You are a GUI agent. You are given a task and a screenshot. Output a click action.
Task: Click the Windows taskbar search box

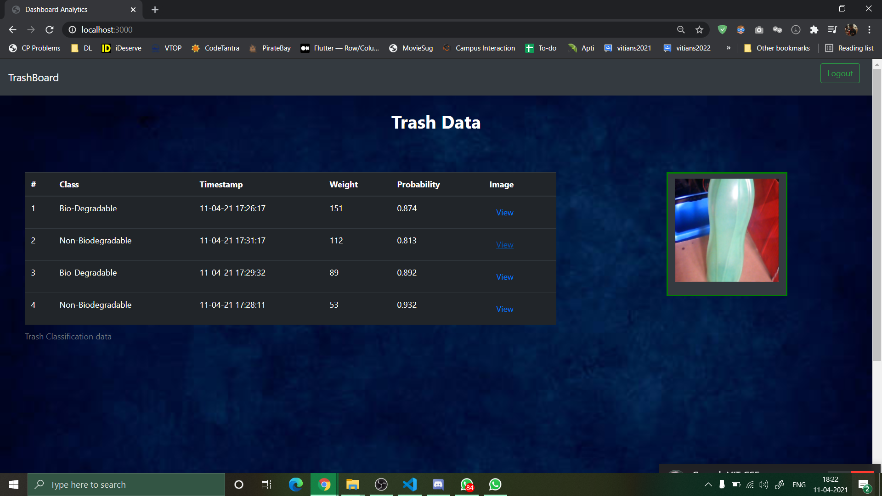pos(126,485)
